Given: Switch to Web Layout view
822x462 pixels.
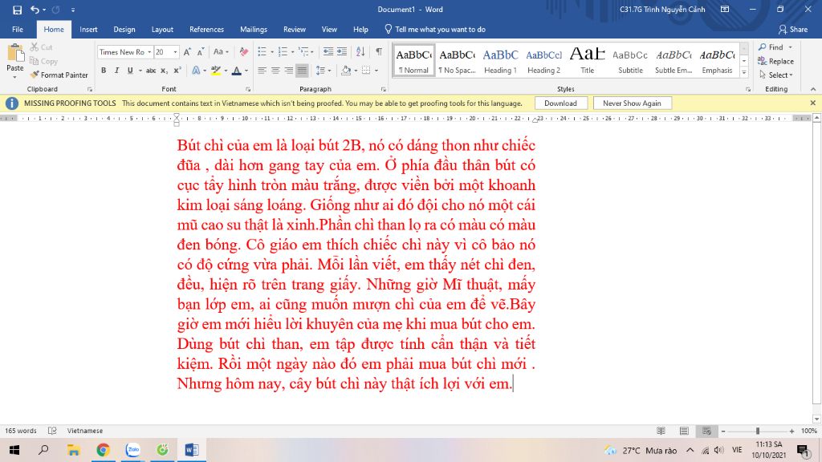Looking at the screenshot, I should [706, 431].
